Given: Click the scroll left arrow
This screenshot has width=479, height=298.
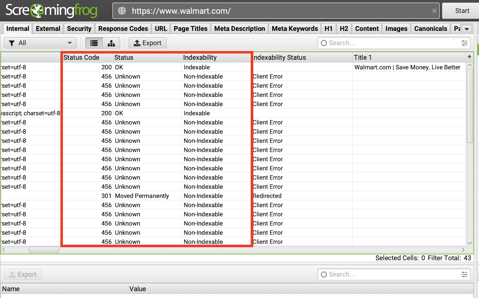Looking at the screenshot, I should coord(4,250).
